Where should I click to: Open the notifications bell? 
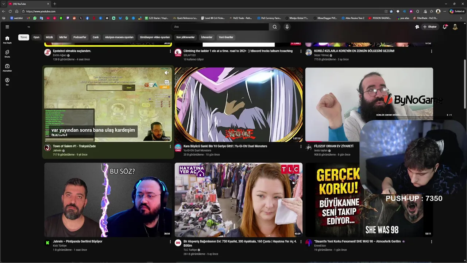[445, 27]
